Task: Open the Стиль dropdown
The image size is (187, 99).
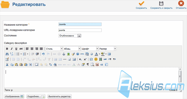Action: [x=54, y=49]
